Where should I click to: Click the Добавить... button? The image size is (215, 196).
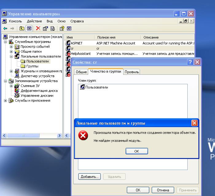click(90, 177)
